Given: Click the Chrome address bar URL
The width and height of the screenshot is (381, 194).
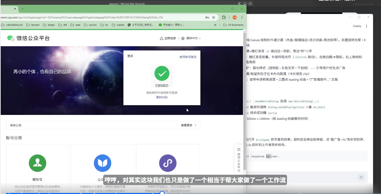Looking at the screenshot, I should [x=82, y=18].
